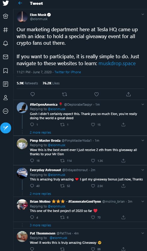Open the Notifications bell icon
The height and width of the screenshot is (251, 147).
(x=6, y=43)
